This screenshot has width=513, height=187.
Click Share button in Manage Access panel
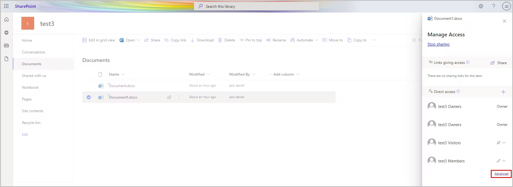pos(499,63)
